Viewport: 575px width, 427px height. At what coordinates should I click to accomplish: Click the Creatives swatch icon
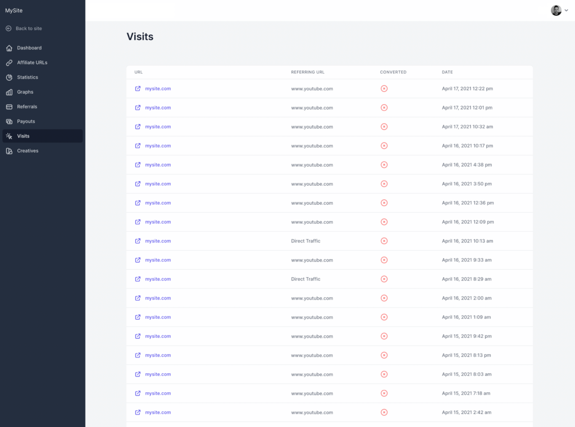9,150
